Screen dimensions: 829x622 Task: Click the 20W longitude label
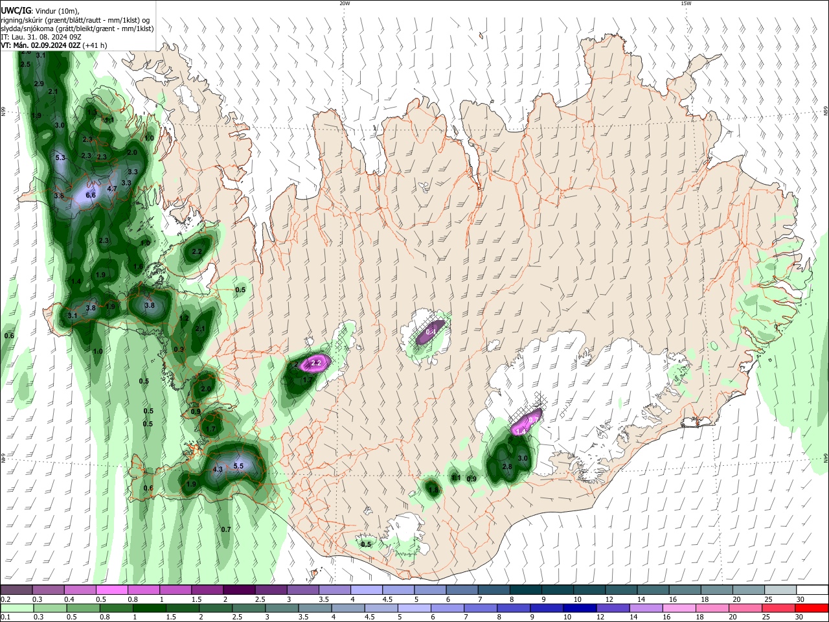coord(345,3)
